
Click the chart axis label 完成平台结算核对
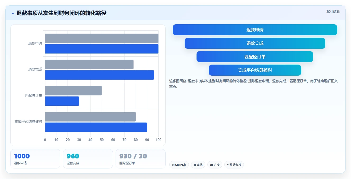[x=28, y=122]
